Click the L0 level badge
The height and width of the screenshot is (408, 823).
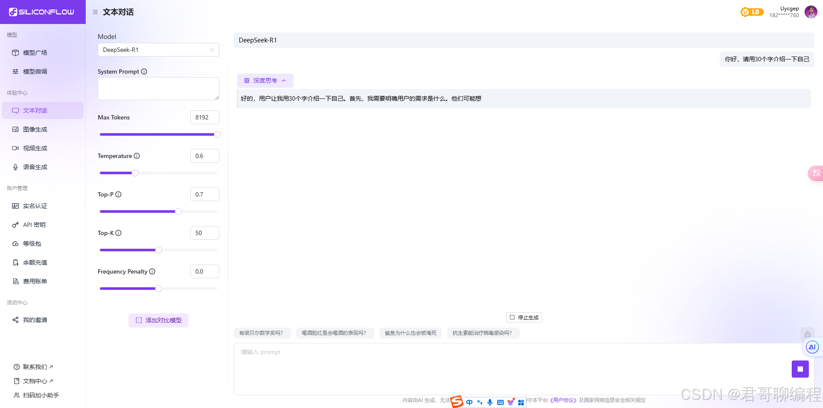click(x=752, y=12)
